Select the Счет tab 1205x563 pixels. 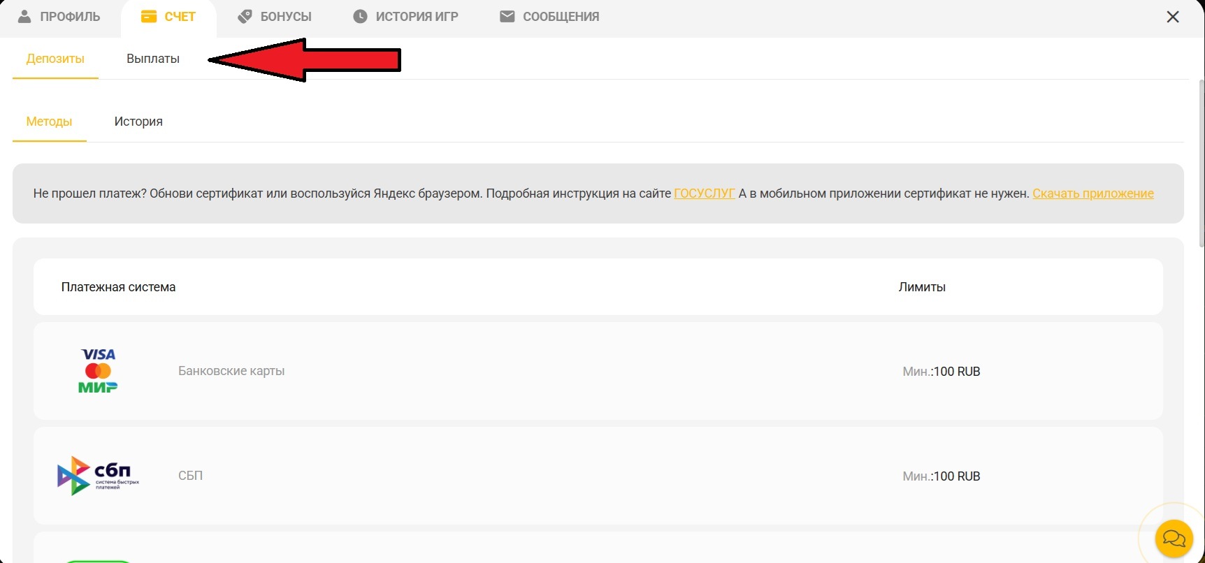click(168, 17)
